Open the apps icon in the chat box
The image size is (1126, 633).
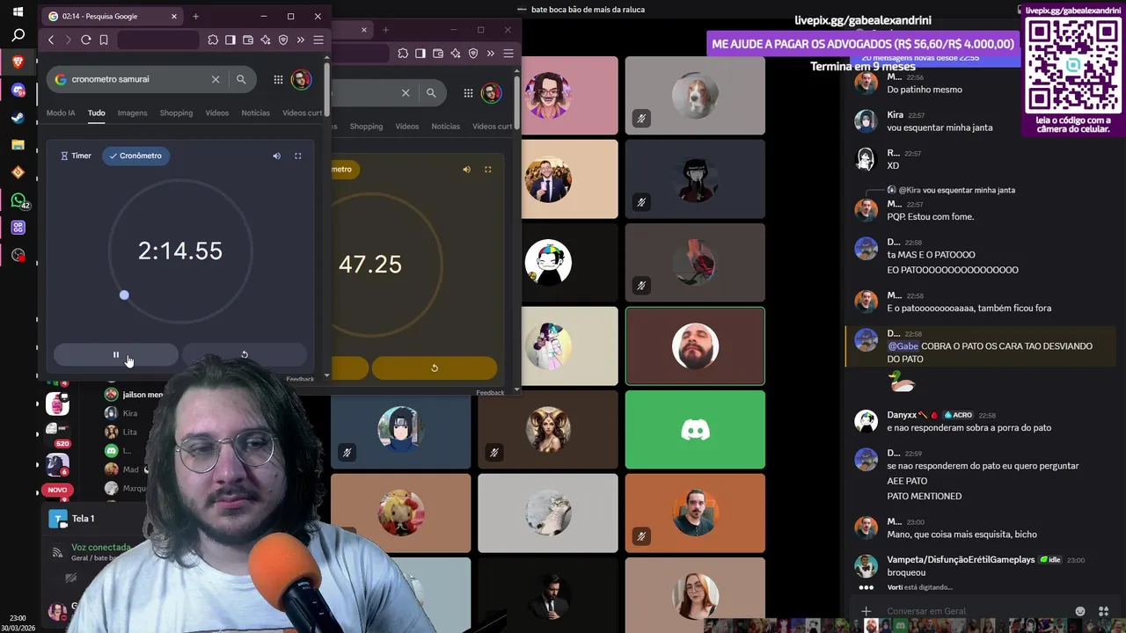1103,611
